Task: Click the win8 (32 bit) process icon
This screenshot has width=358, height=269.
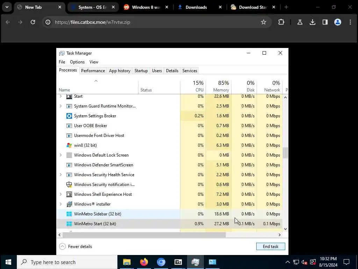Action: pos(69,145)
